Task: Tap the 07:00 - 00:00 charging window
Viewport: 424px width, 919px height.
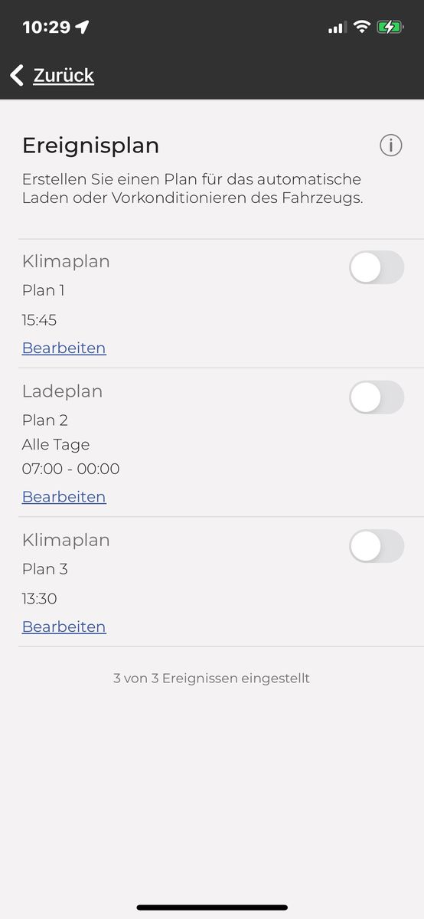Action: (71, 469)
